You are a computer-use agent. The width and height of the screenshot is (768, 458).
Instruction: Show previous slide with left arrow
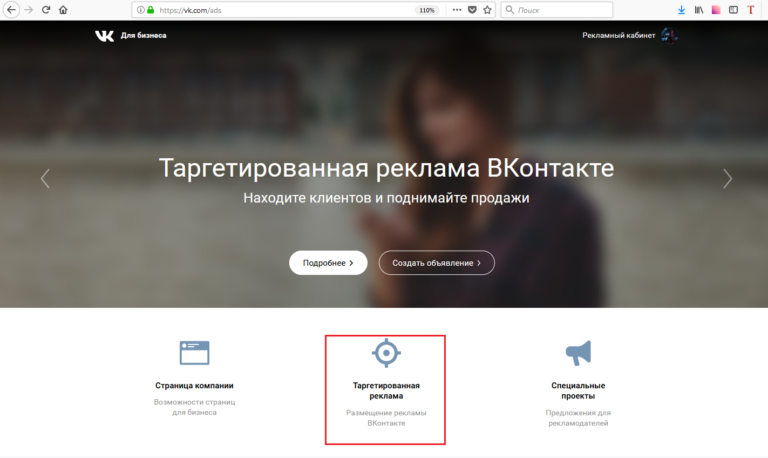45,179
